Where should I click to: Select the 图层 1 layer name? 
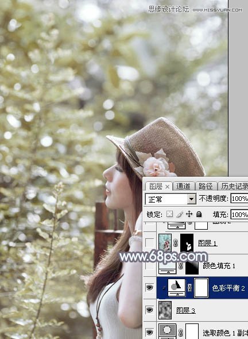[207, 243]
